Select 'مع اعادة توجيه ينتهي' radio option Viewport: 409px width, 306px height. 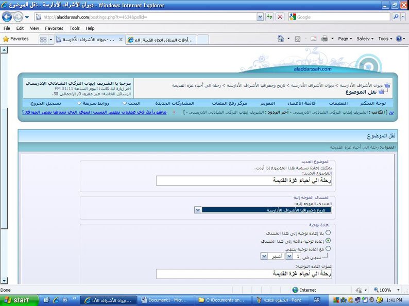pos(328,248)
